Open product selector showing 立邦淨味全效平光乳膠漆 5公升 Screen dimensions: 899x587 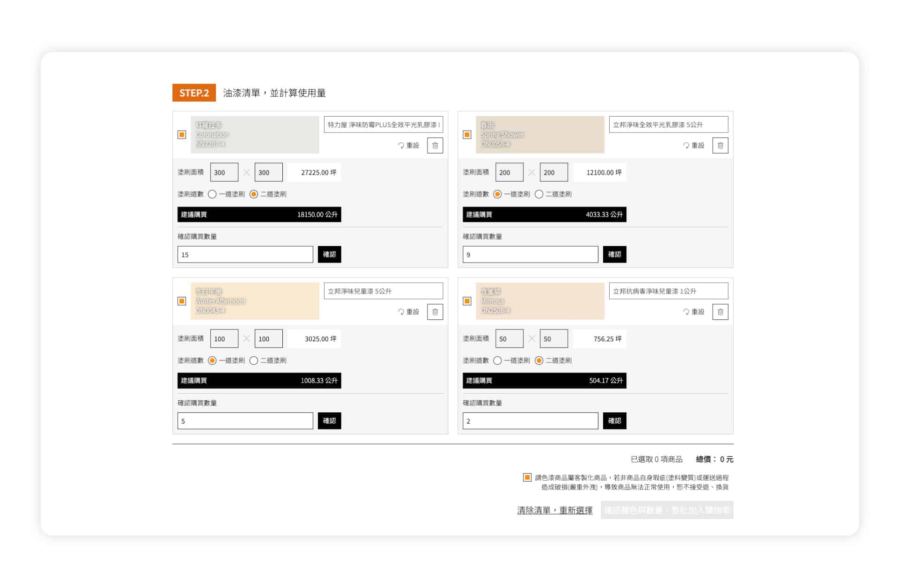tap(669, 125)
